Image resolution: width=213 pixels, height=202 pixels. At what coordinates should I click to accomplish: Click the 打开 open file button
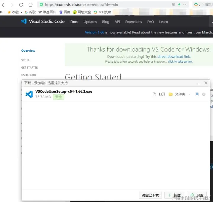(159, 94)
